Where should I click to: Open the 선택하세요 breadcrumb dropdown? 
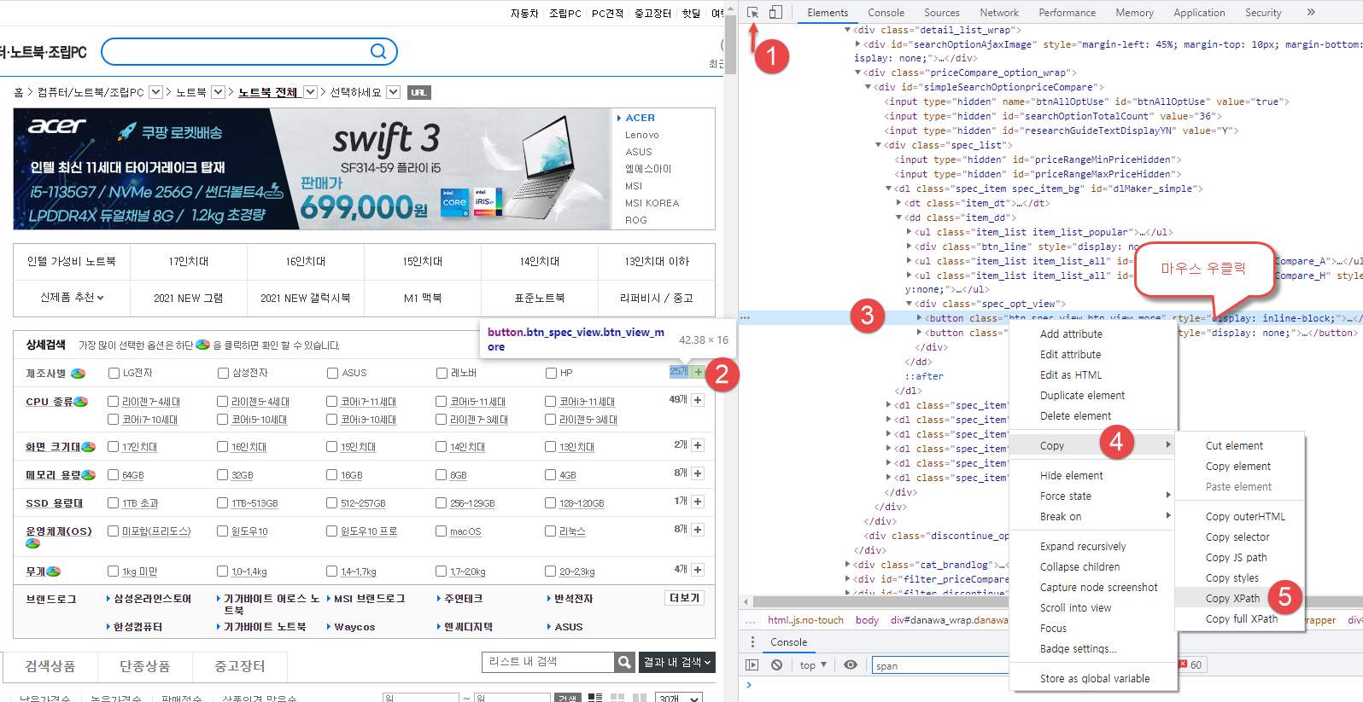pyautogui.click(x=393, y=92)
